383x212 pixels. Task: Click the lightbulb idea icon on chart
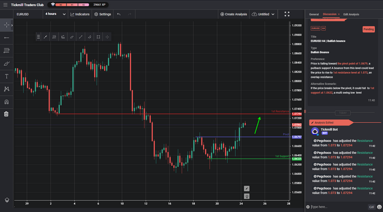[247, 196]
